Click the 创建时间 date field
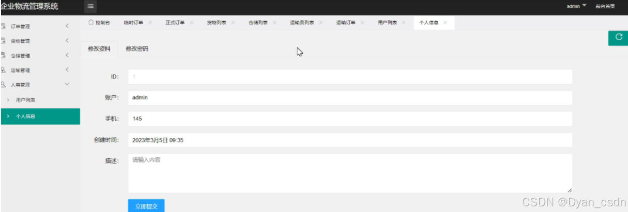This screenshot has width=628, height=212. [350, 140]
